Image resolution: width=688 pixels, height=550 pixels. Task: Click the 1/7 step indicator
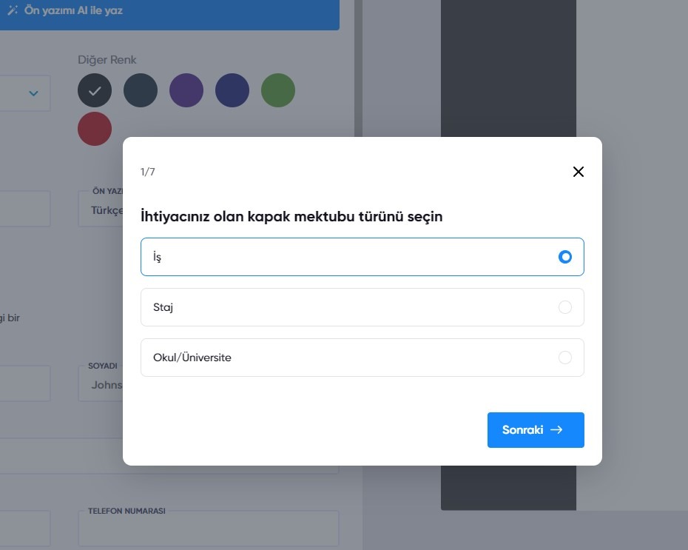(x=147, y=171)
